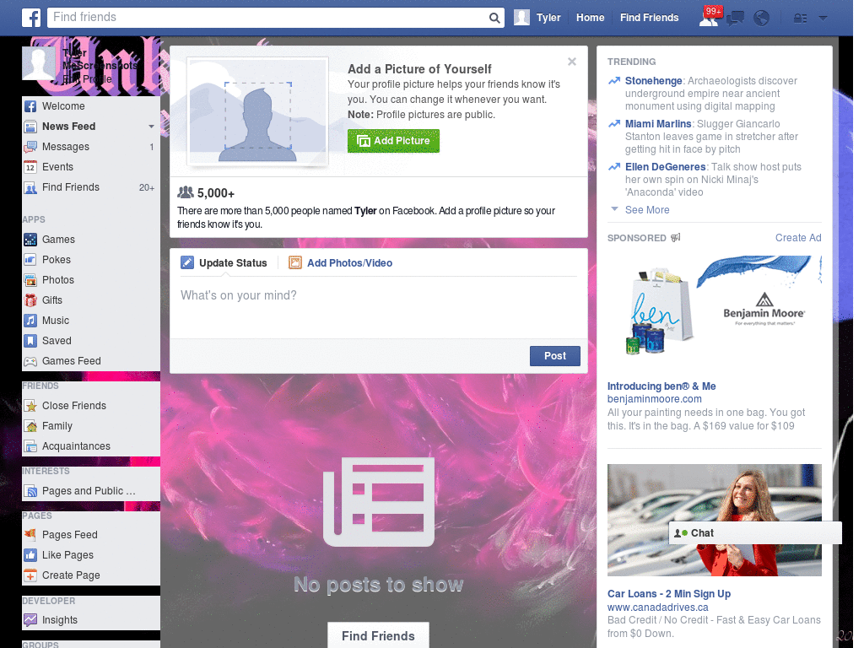Click the Family house icon
864x648 pixels.
click(30, 426)
